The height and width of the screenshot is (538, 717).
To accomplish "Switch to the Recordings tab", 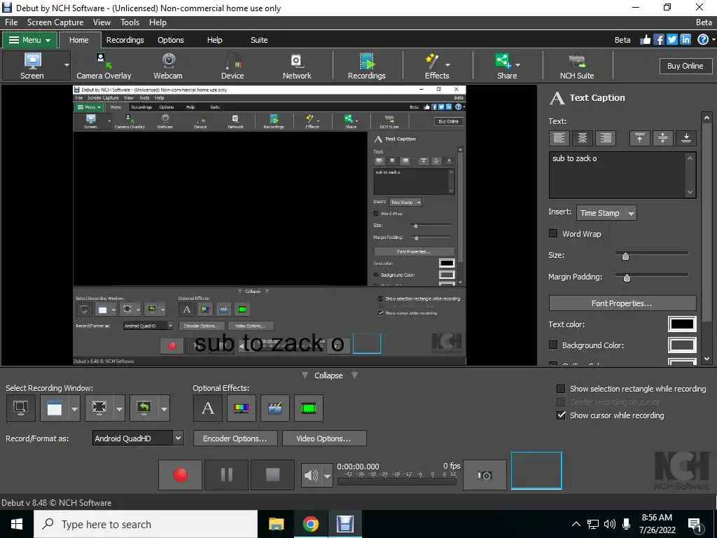I will (x=125, y=40).
